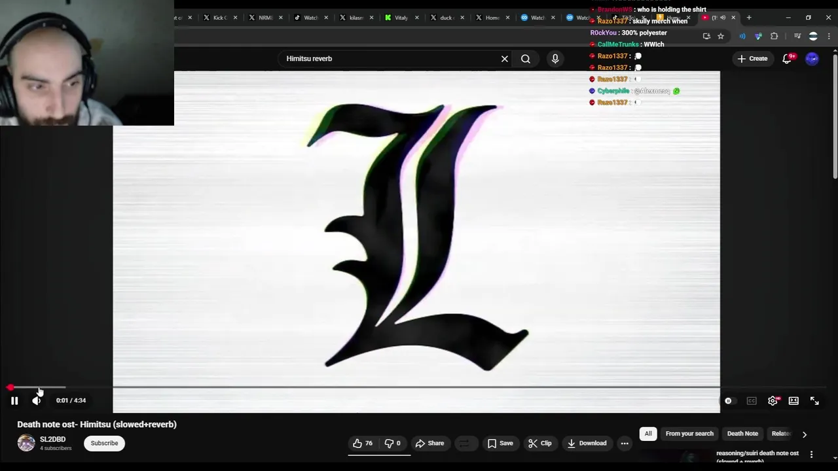Like the video with the thumbs up
Image resolution: width=838 pixels, height=471 pixels.
[363, 444]
